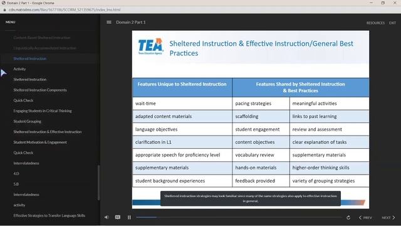
Task: Click the 'feedback provided' cell
Action: tap(261, 181)
